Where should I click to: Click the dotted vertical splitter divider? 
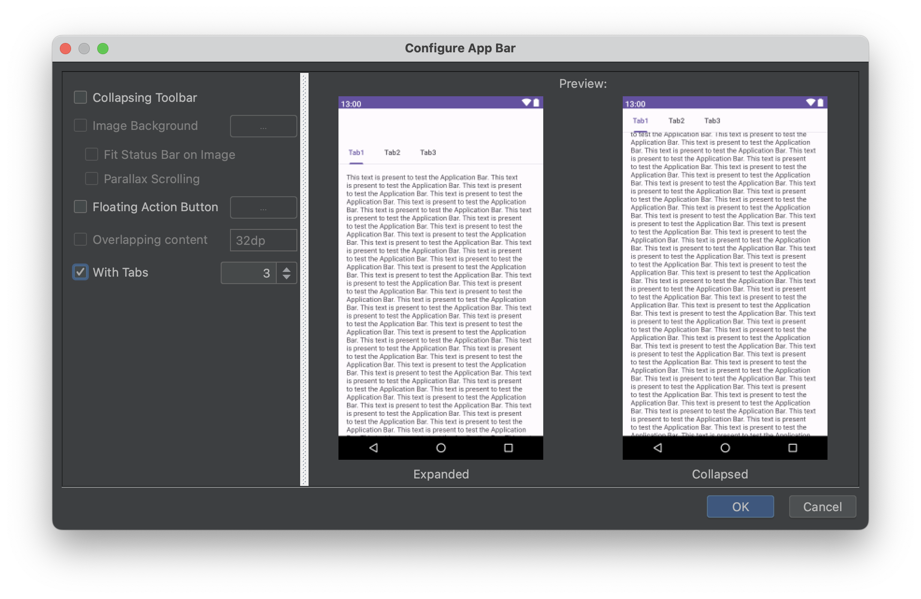coord(304,279)
